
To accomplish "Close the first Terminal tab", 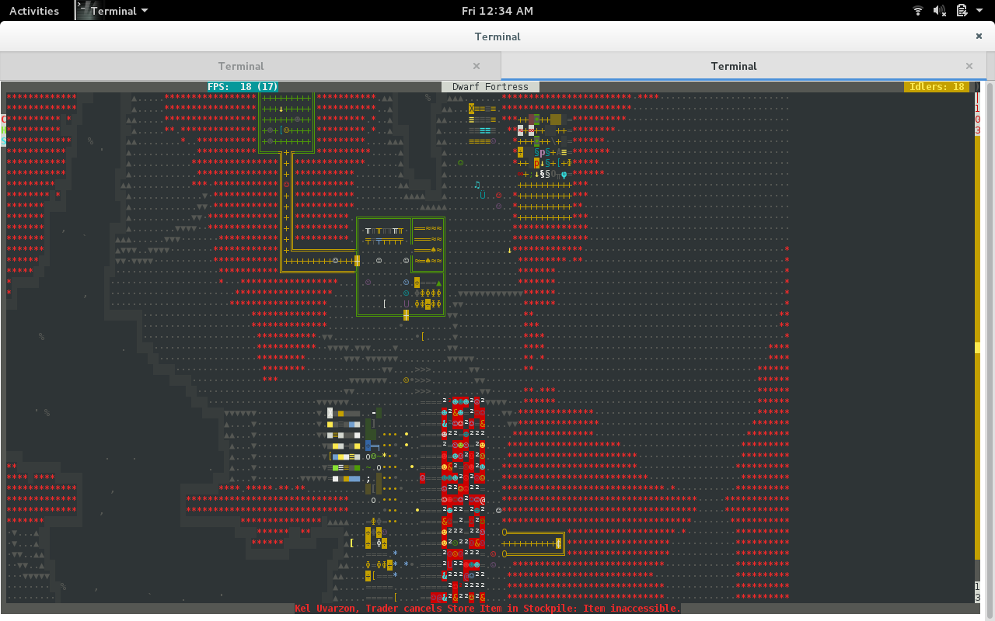I will coord(477,66).
